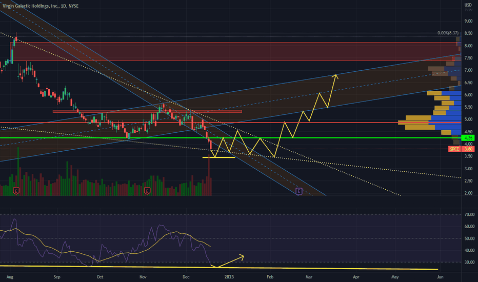Click the Apr label on time axis
This screenshot has height=282, width=478.
click(x=356, y=277)
